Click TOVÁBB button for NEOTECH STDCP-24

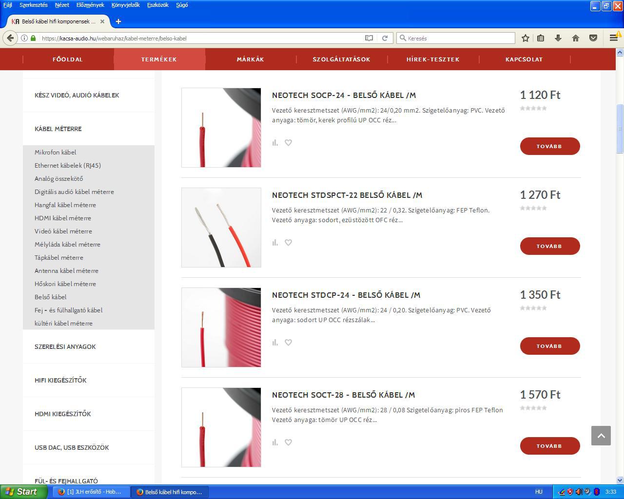point(550,346)
